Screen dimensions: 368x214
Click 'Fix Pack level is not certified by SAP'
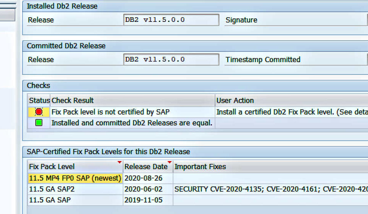point(110,112)
